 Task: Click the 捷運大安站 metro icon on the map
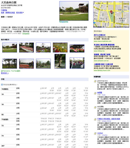(x=122, y=12)
